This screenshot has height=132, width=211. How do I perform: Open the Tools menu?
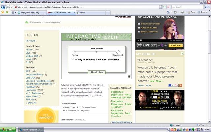pos(202,12)
